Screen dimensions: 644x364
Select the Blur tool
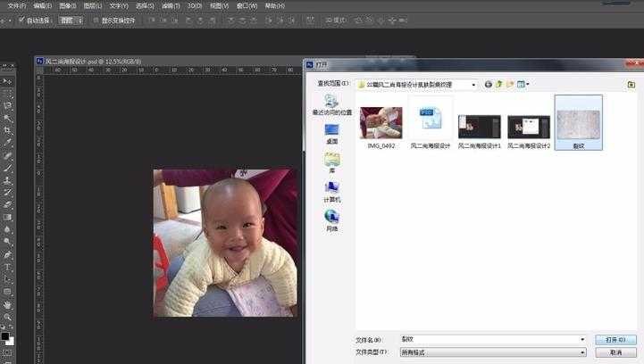pyautogui.click(x=7, y=230)
